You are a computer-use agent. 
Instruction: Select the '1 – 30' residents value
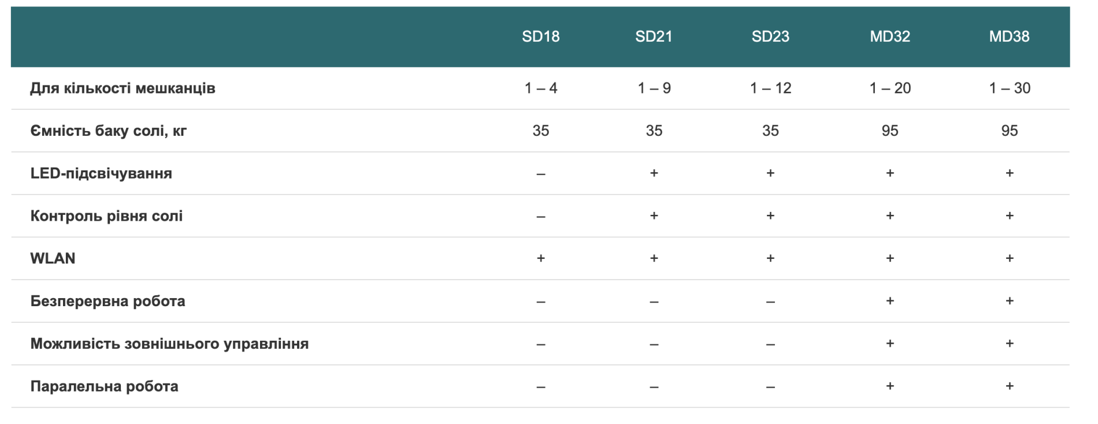[x=1009, y=88]
